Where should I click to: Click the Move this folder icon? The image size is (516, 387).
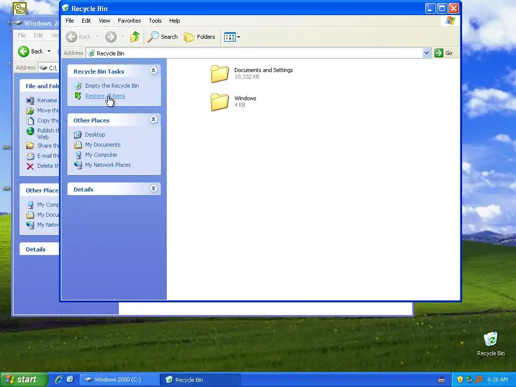[30, 110]
